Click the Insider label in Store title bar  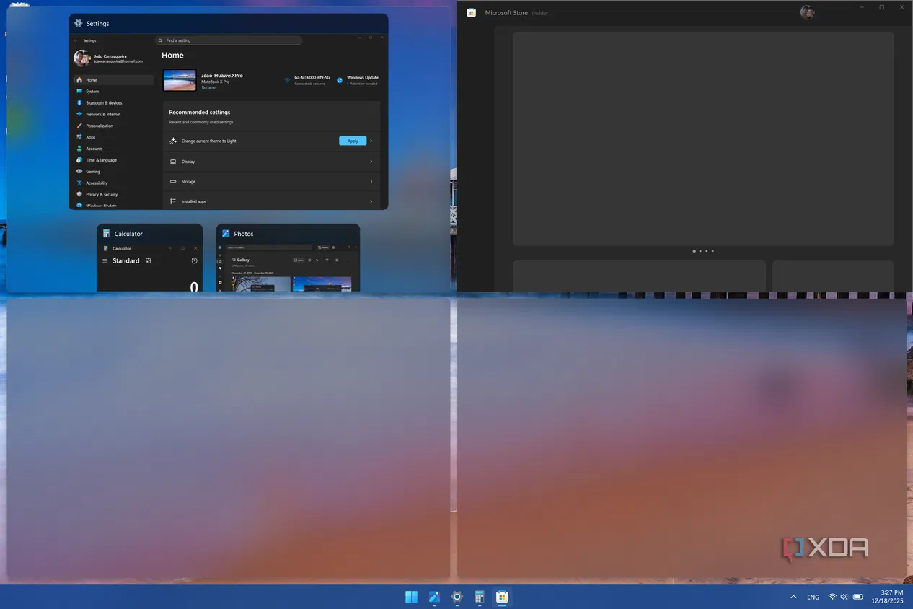coord(540,13)
